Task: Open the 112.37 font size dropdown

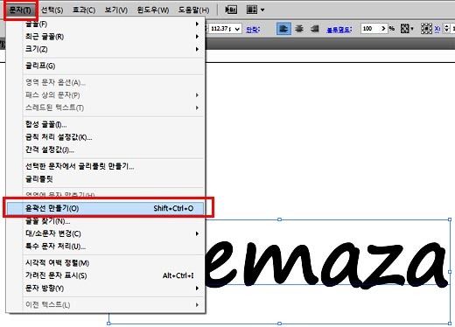Action: pos(237,29)
